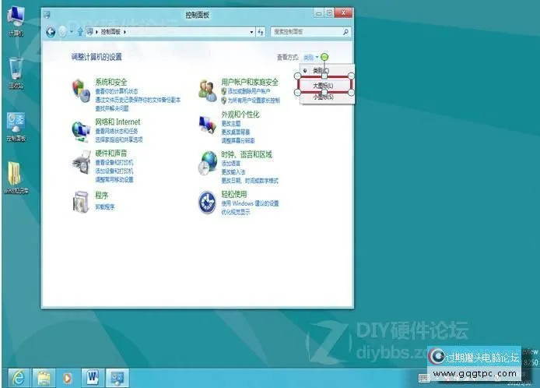Click the 选择家庭组和共享选项 link

click(119, 139)
